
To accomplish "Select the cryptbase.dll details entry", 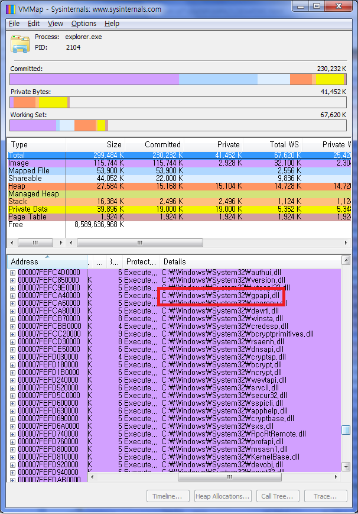I will click(x=227, y=419).
